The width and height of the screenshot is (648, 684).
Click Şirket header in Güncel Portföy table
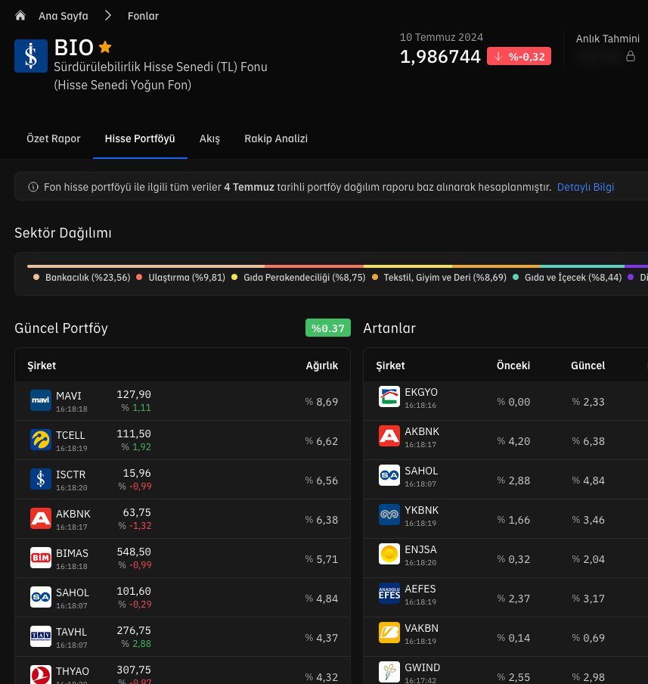pos(42,365)
